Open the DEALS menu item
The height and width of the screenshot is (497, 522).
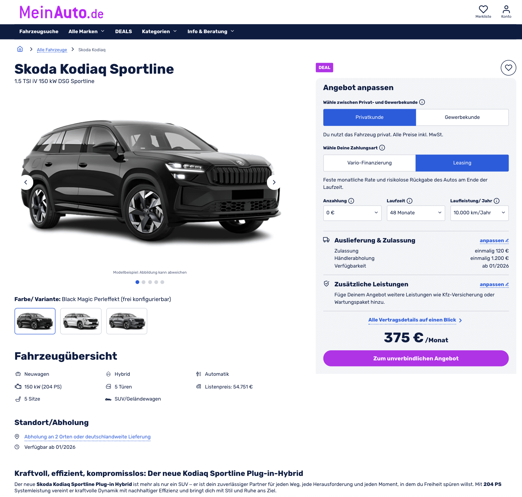[x=123, y=31]
